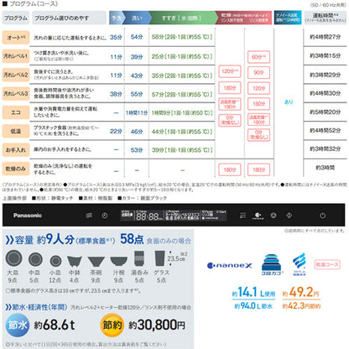
Task: Select the 120分 drying box in the left column
Action: tap(230, 71)
